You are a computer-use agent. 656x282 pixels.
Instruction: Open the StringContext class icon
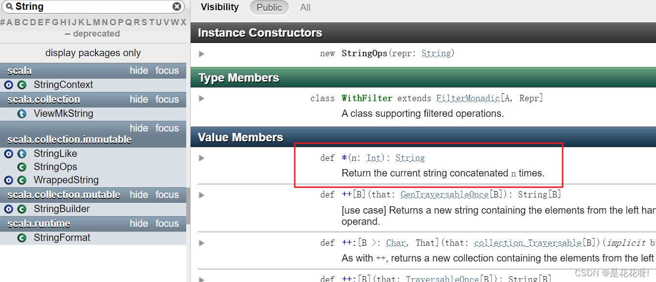tap(22, 85)
